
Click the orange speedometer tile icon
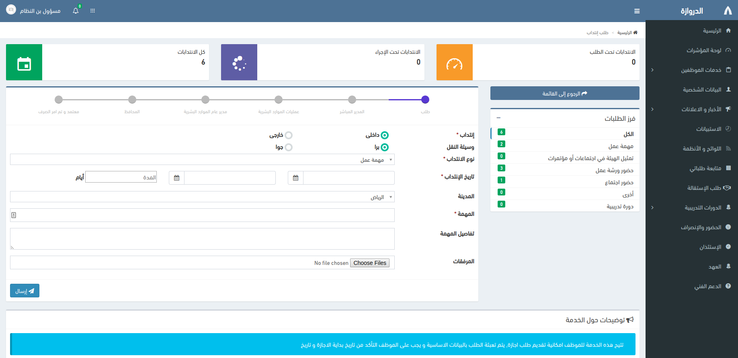click(454, 62)
